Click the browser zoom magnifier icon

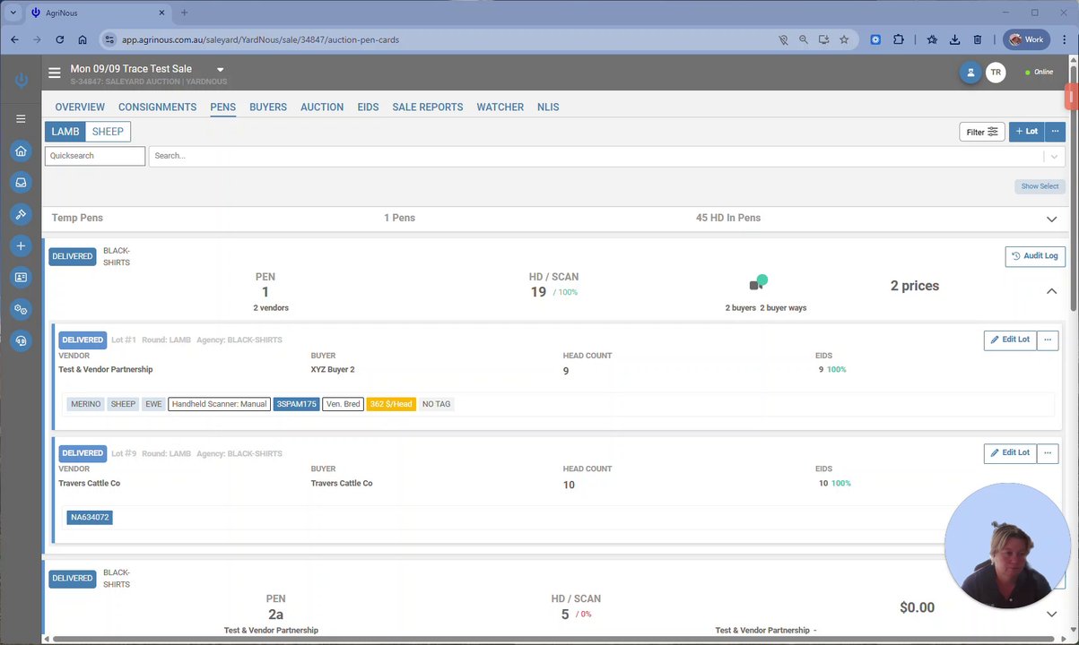(x=803, y=39)
